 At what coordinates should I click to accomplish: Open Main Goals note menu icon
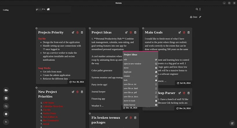tap(189, 33)
